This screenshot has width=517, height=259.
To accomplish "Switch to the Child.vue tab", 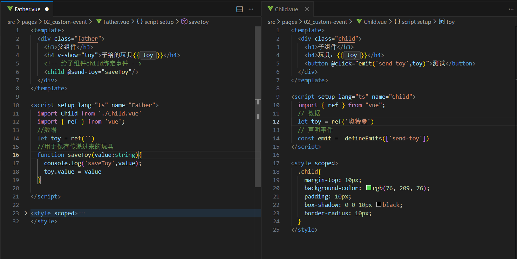I will pos(286,9).
